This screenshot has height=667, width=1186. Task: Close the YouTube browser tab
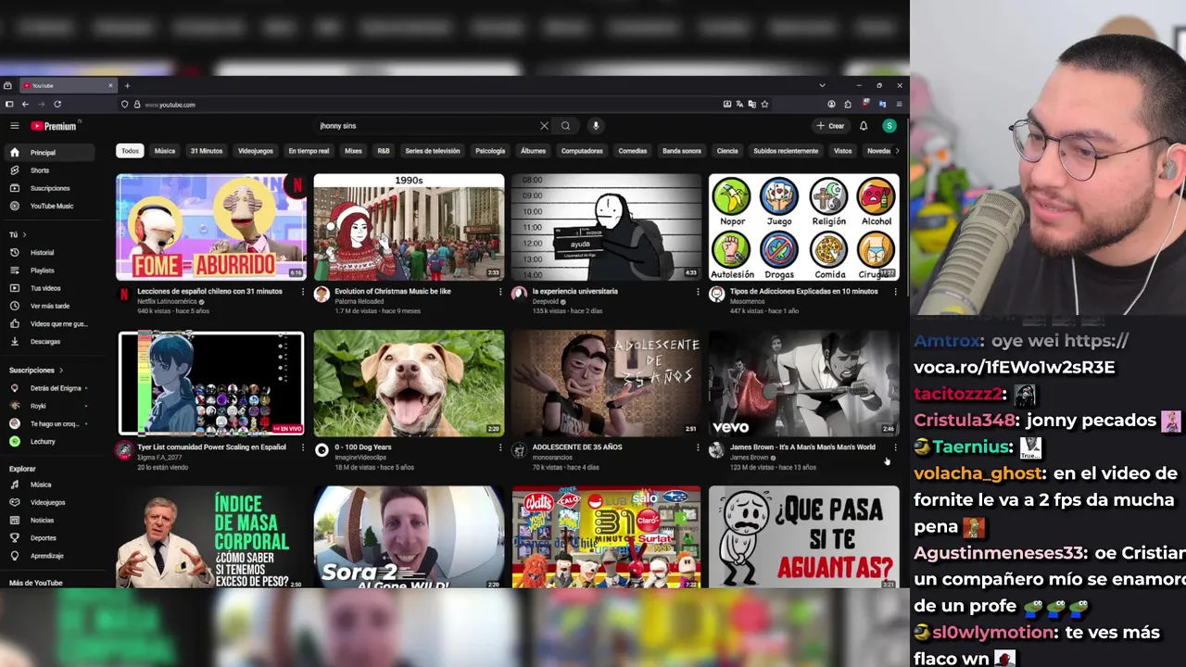[110, 85]
